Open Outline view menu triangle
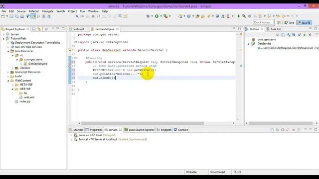 coord(317,35)
